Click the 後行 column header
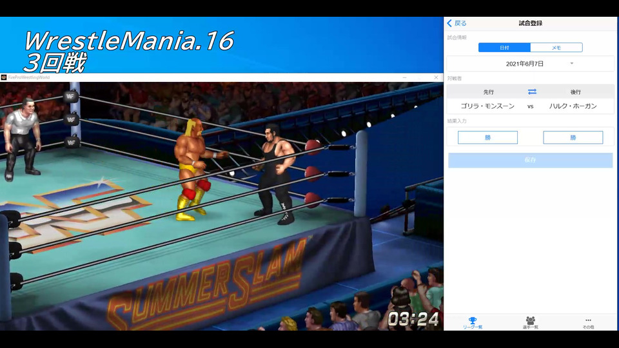 pyautogui.click(x=575, y=92)
